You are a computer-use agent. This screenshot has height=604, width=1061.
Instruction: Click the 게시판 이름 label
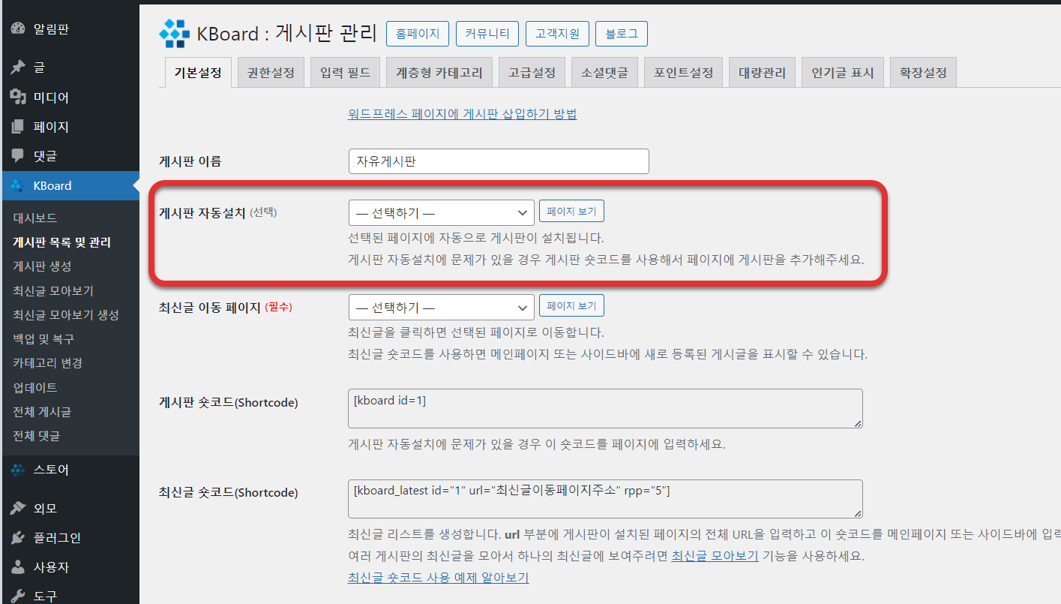tap(190, 161)
